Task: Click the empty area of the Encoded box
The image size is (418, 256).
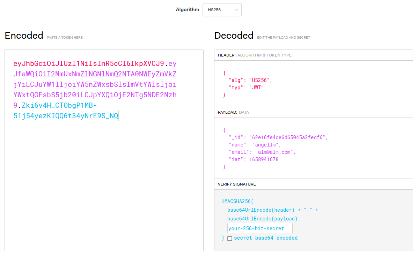Action: click(104, 188)
